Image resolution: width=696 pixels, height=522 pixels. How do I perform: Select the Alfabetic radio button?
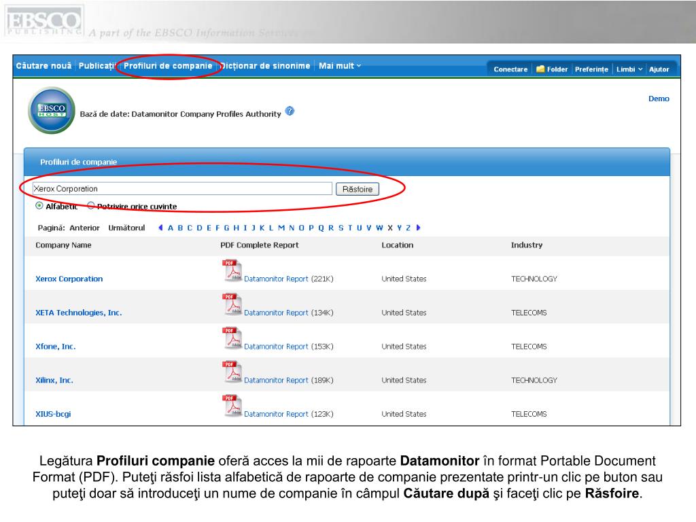click(x=39, y=206)
